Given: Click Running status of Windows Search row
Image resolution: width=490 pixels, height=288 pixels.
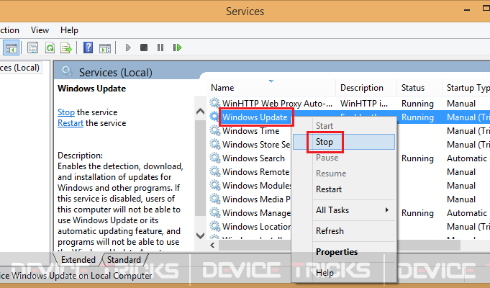Looking at the screenshot, I should tap(417, 158).
